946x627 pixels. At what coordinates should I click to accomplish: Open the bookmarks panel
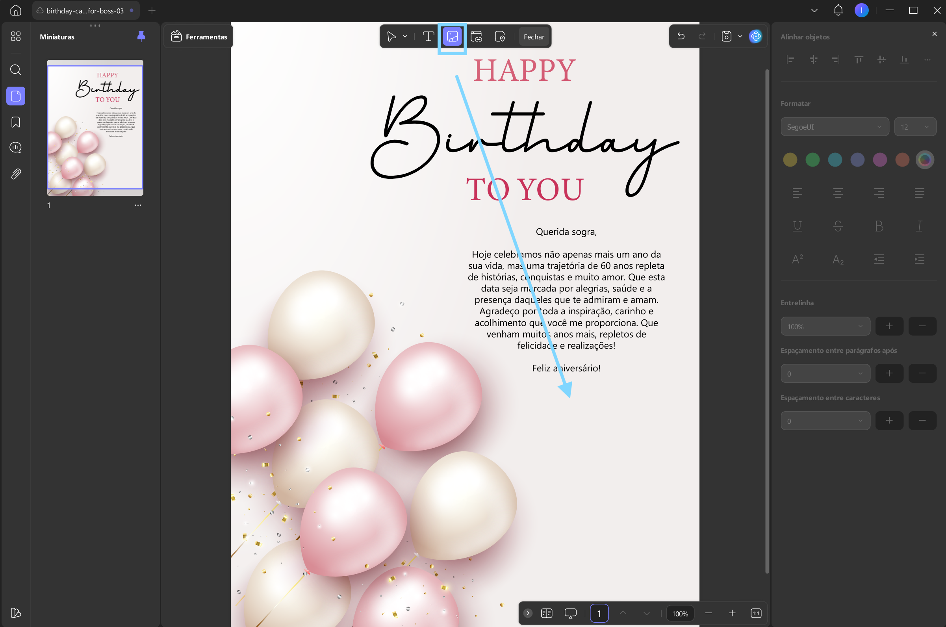tap(16, 122)
